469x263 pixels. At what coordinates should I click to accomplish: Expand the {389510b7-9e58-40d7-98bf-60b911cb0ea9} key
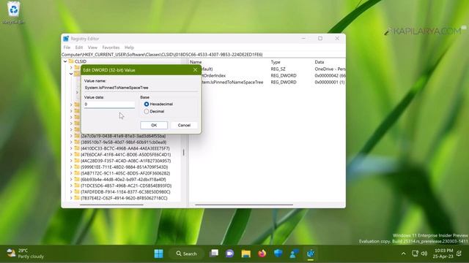pos(71,142)
